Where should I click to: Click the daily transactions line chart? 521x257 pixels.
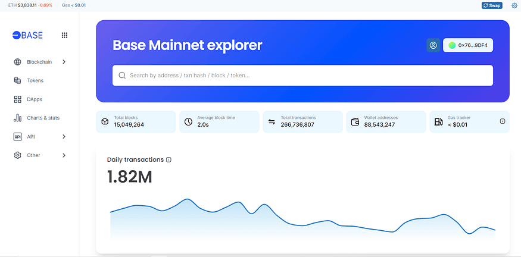(302, 218)
